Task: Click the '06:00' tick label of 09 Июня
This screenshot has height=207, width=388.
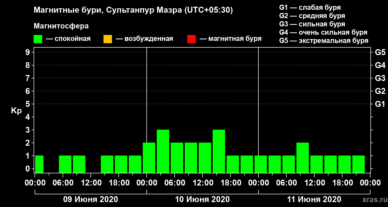Action: point(63,183)
